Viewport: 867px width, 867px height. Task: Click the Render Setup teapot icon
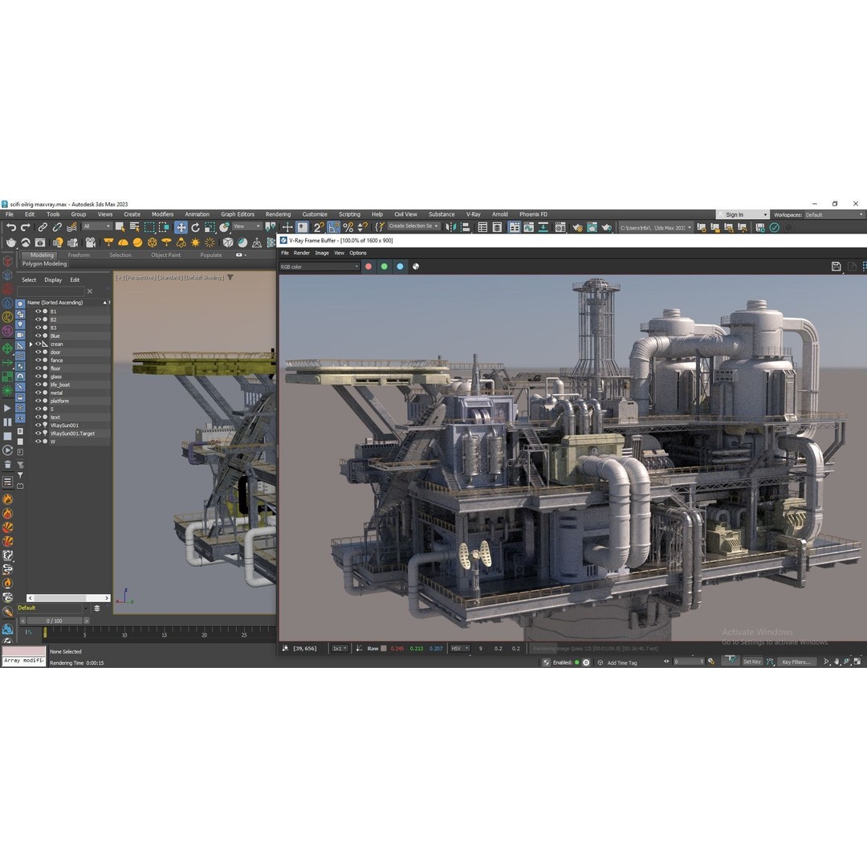pyautogui.click(x=576, y=228)
